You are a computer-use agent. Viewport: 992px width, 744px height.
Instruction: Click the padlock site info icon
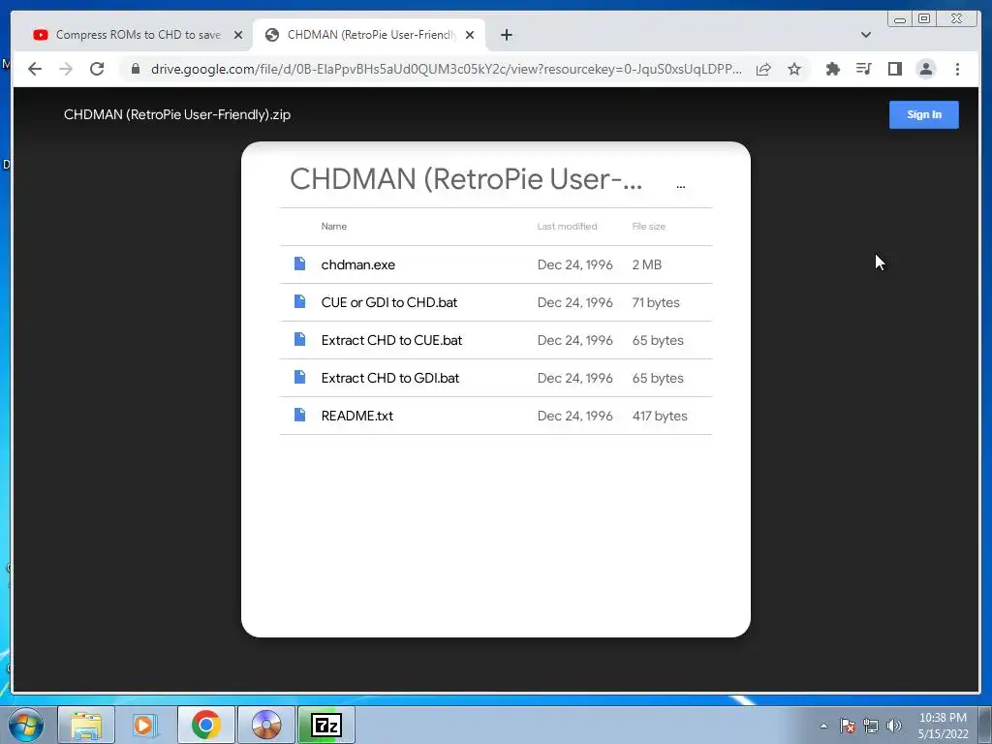pos(136,69)
